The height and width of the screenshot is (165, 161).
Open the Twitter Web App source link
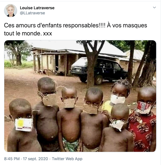tap(67, 159)
